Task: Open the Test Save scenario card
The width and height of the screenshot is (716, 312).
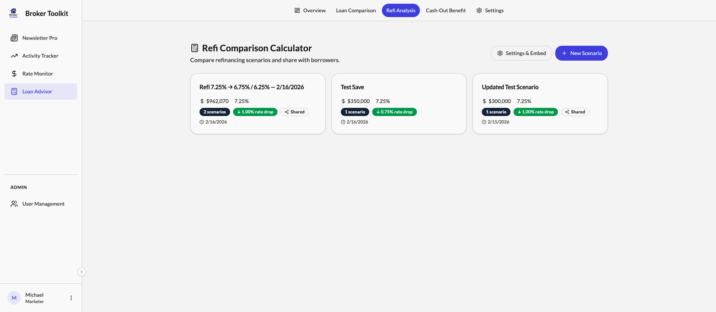Action: (399, 104)
